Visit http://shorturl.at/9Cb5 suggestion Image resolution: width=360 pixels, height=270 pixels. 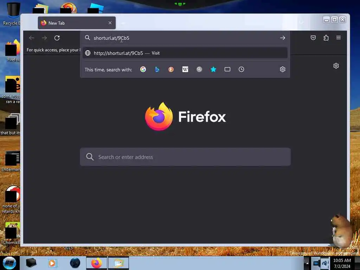(185, 53)
